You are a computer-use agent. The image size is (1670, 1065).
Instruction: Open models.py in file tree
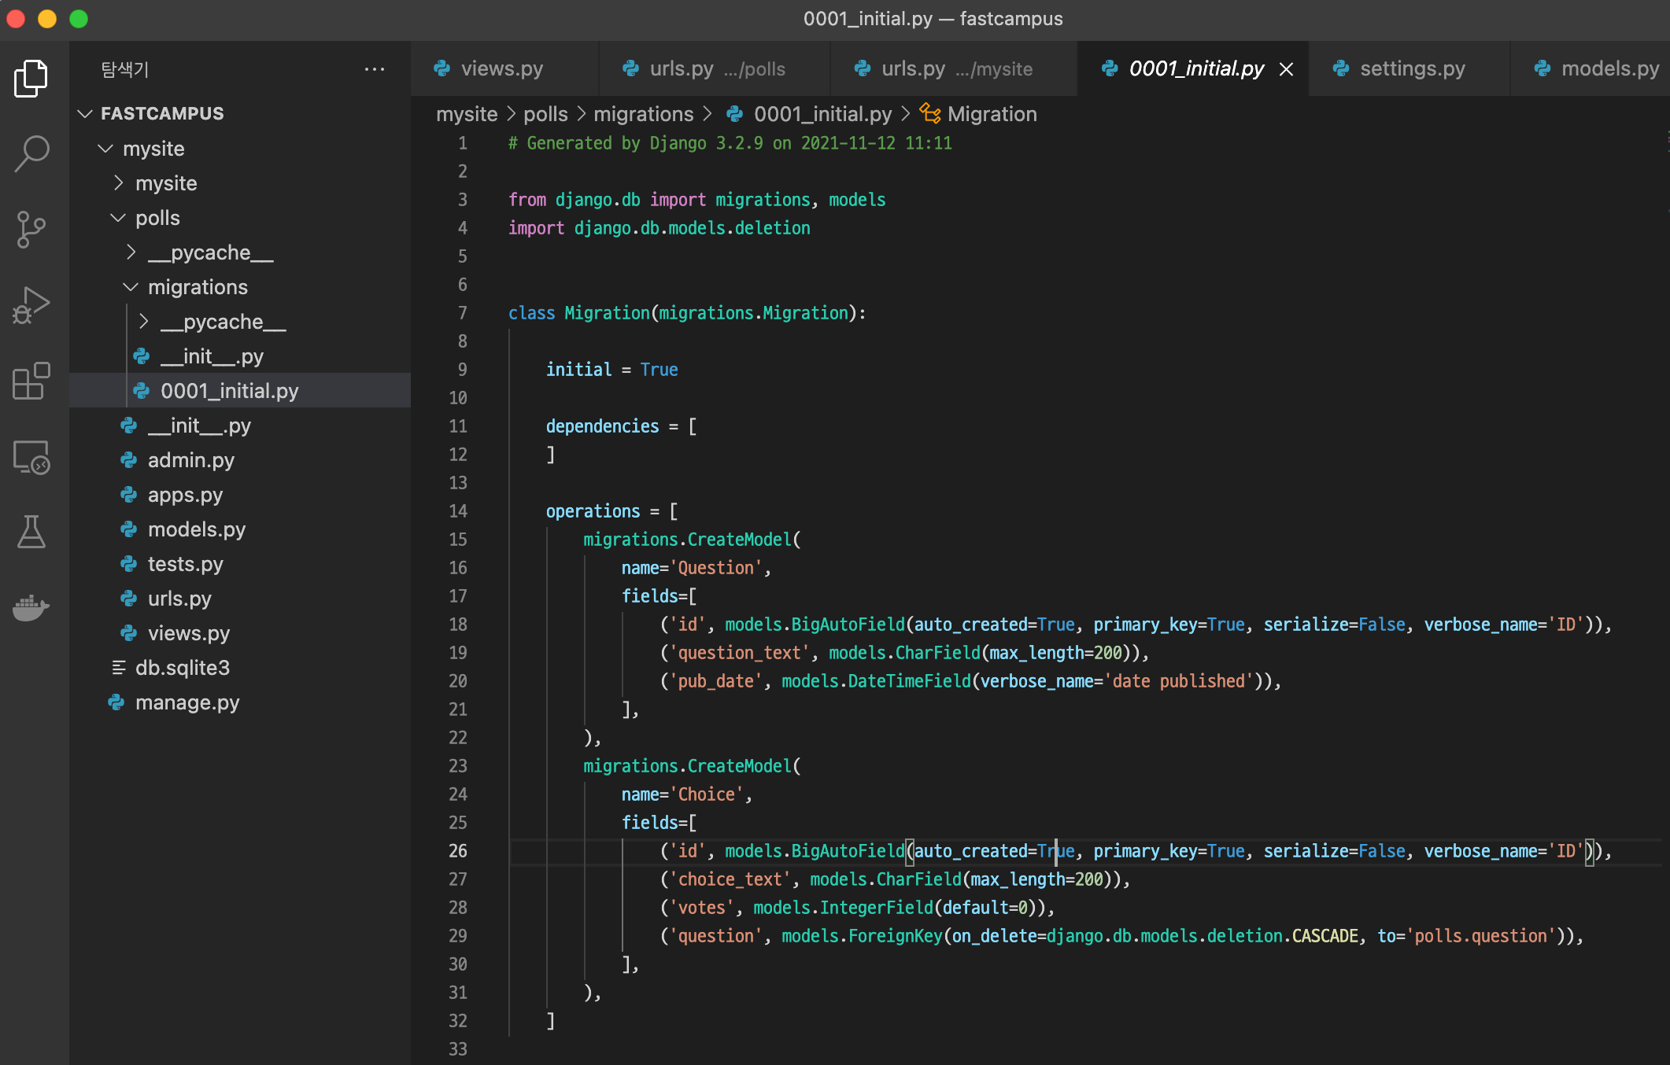click(196, 529)
